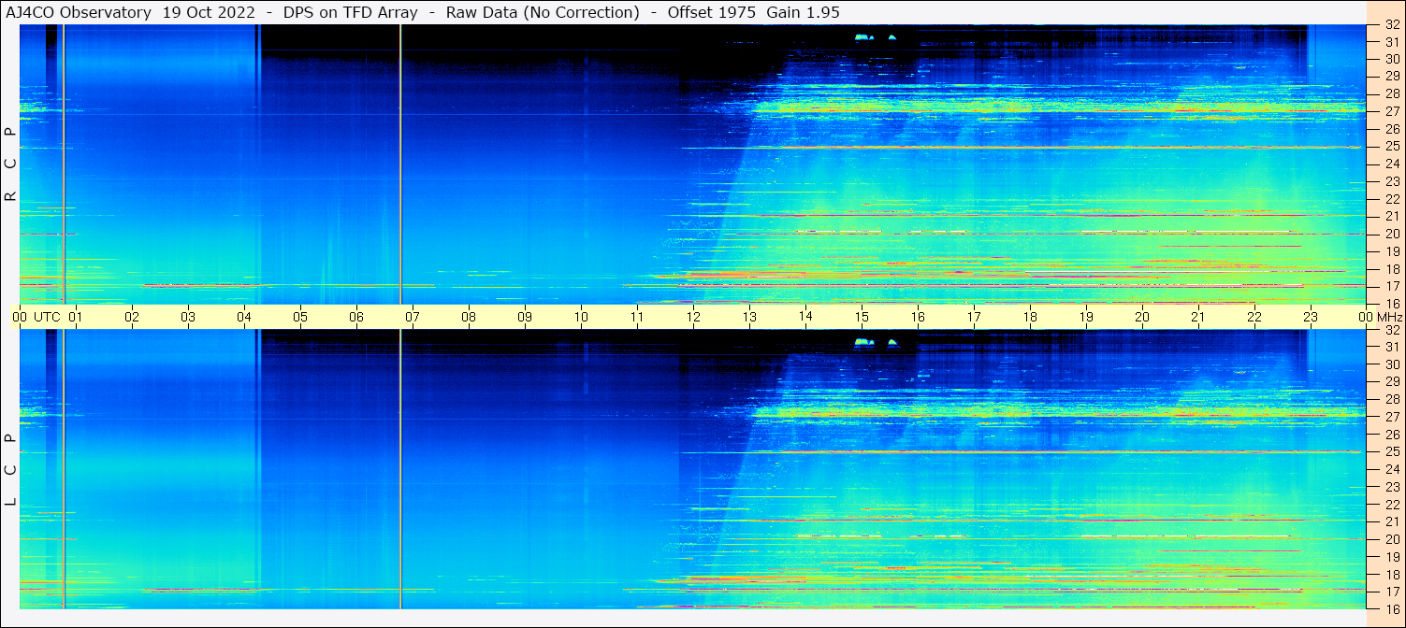This screenshot has height=628, width=1406.
Task: Click the 06 hour label on time axis
Action: point(355,317)
